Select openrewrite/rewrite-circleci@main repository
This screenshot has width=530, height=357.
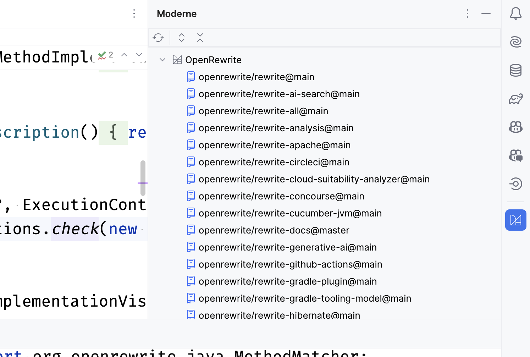click(274, 162)
